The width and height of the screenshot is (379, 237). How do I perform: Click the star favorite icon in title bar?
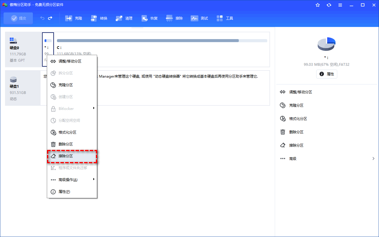point(318,5)
